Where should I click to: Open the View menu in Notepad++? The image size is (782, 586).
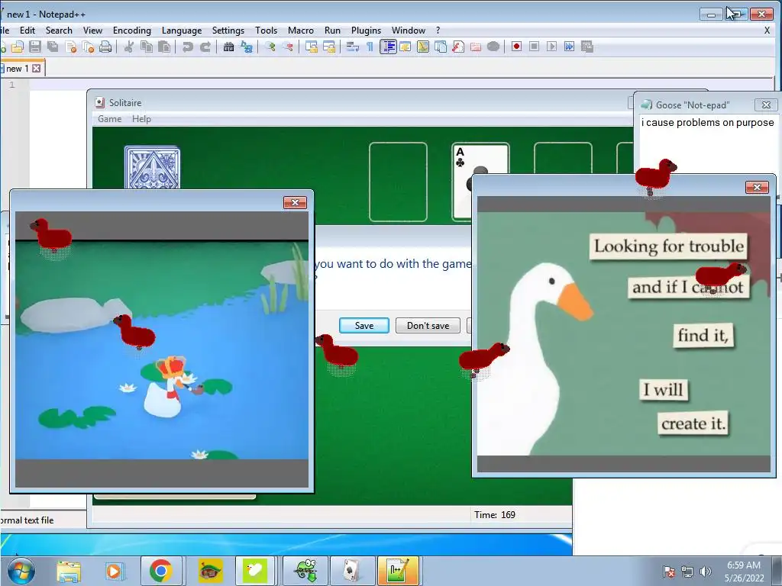pos(92,31)
